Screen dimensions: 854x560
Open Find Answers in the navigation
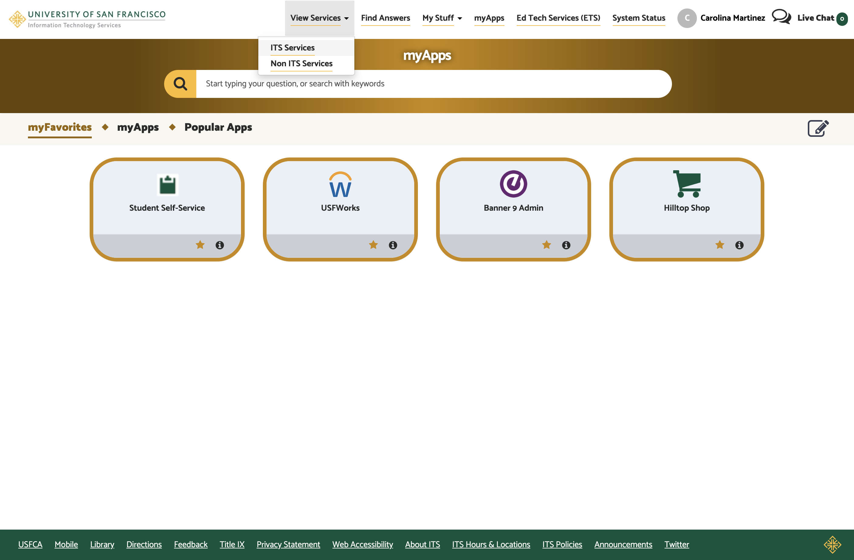pyautogui.click(x=385, y=18)
